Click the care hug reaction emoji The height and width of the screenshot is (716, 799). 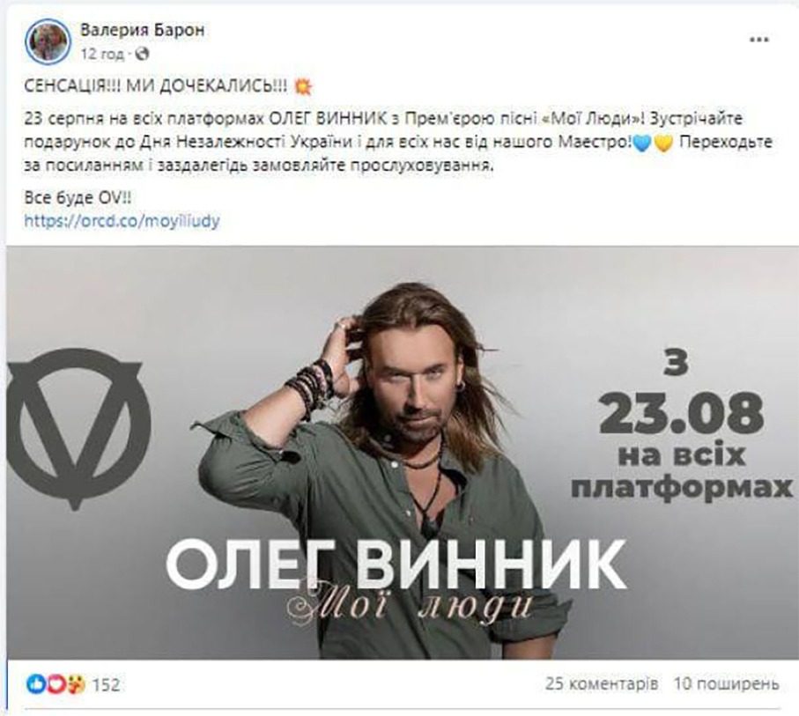76,684
